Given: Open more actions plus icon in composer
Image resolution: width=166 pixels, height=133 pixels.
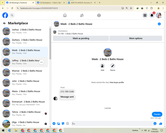Looking at the screenshot, I should [54, 123].
